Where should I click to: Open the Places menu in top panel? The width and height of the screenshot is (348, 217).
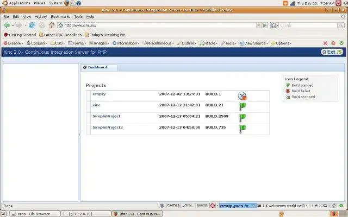(40, 3)
